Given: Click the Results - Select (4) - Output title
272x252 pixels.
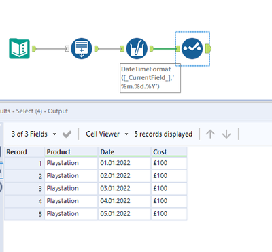Looking at the screenshot, I should (34, 111).
